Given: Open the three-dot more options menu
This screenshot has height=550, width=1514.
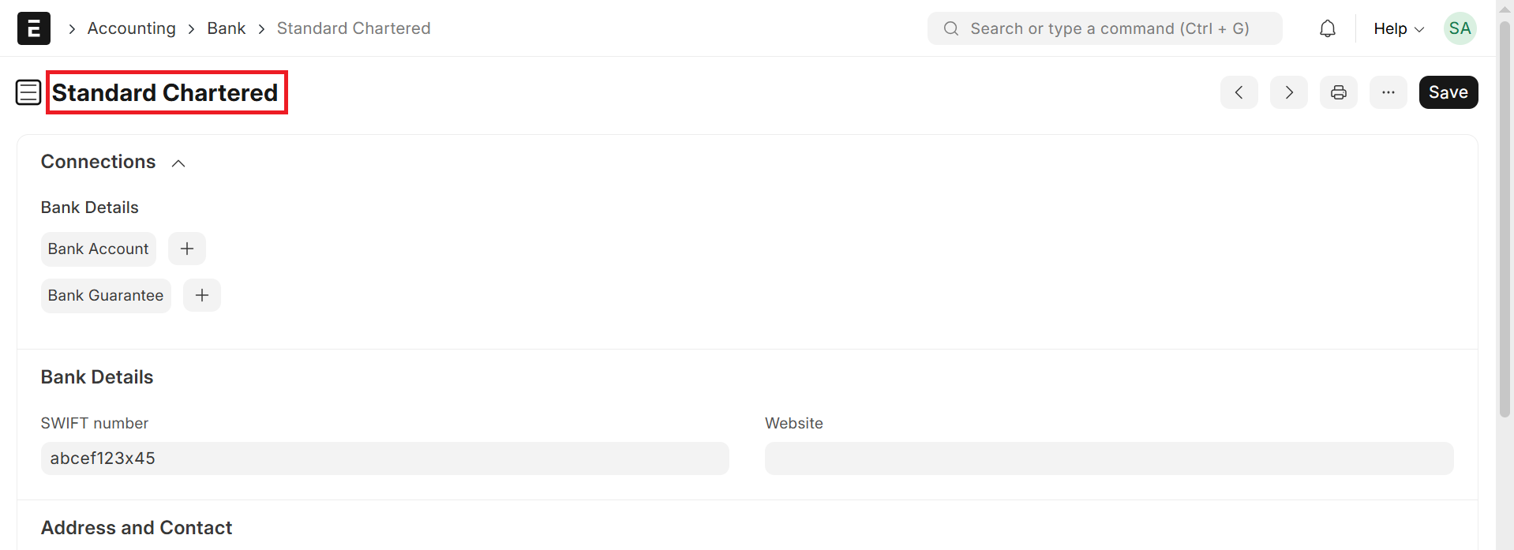Looking at the screenshot, I should coord(1388,92).
